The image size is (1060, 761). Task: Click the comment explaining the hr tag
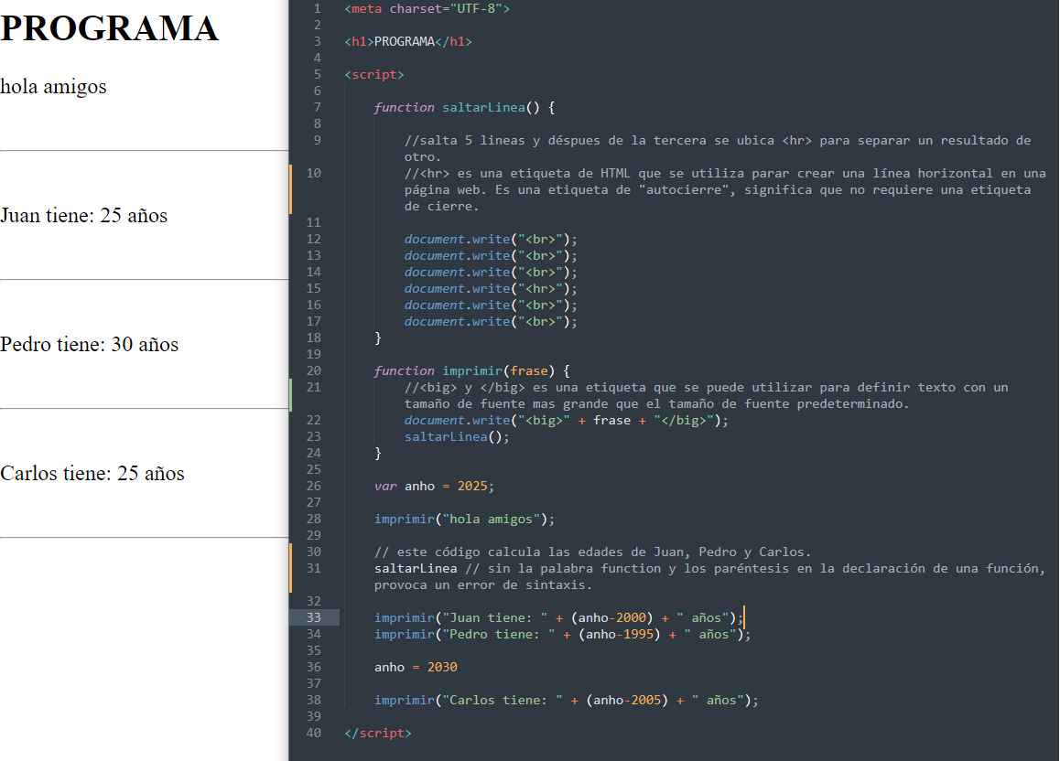pos(725,189)
